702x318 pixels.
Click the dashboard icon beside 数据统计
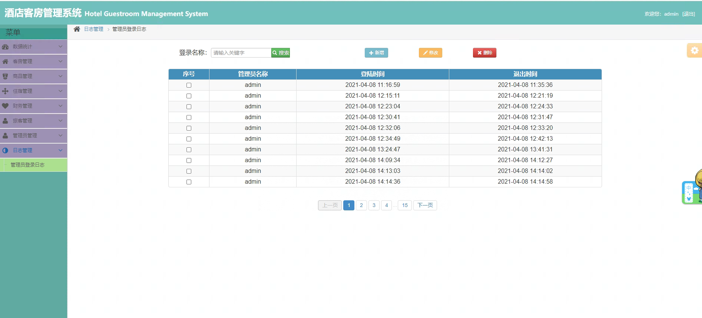pyautogui.click(x=5, y=47)
